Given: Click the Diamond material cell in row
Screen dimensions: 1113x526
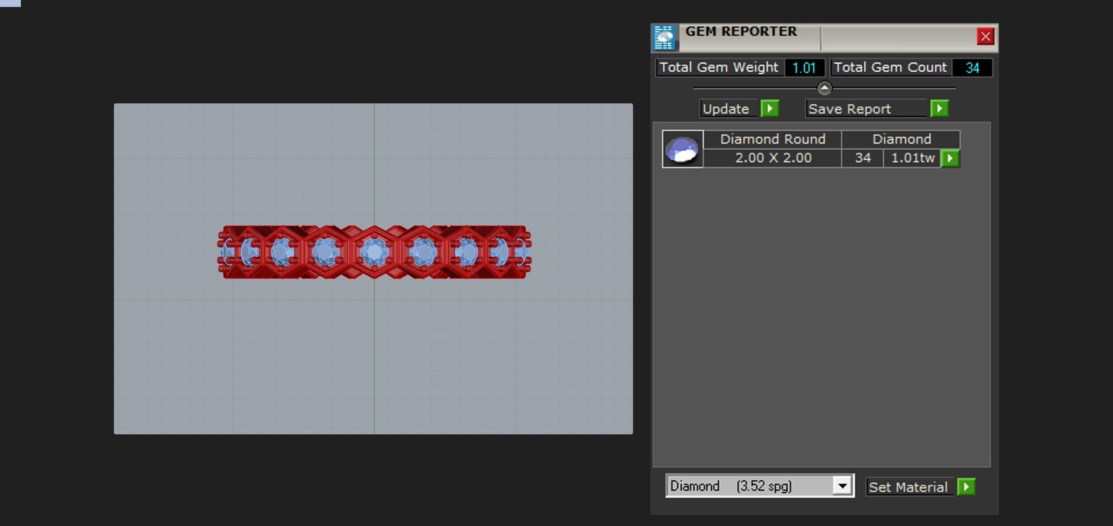Looking at the screenshot, I should tap(901, 139).
